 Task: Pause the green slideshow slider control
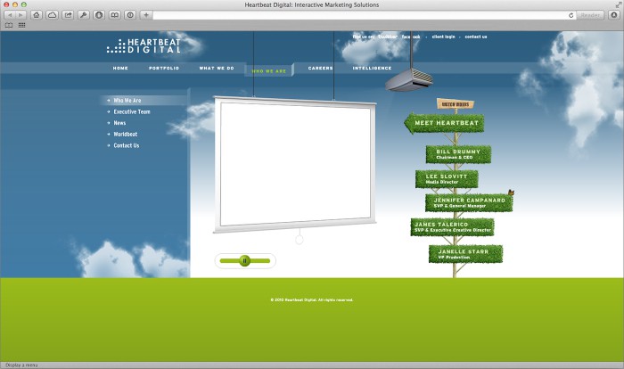245,260
